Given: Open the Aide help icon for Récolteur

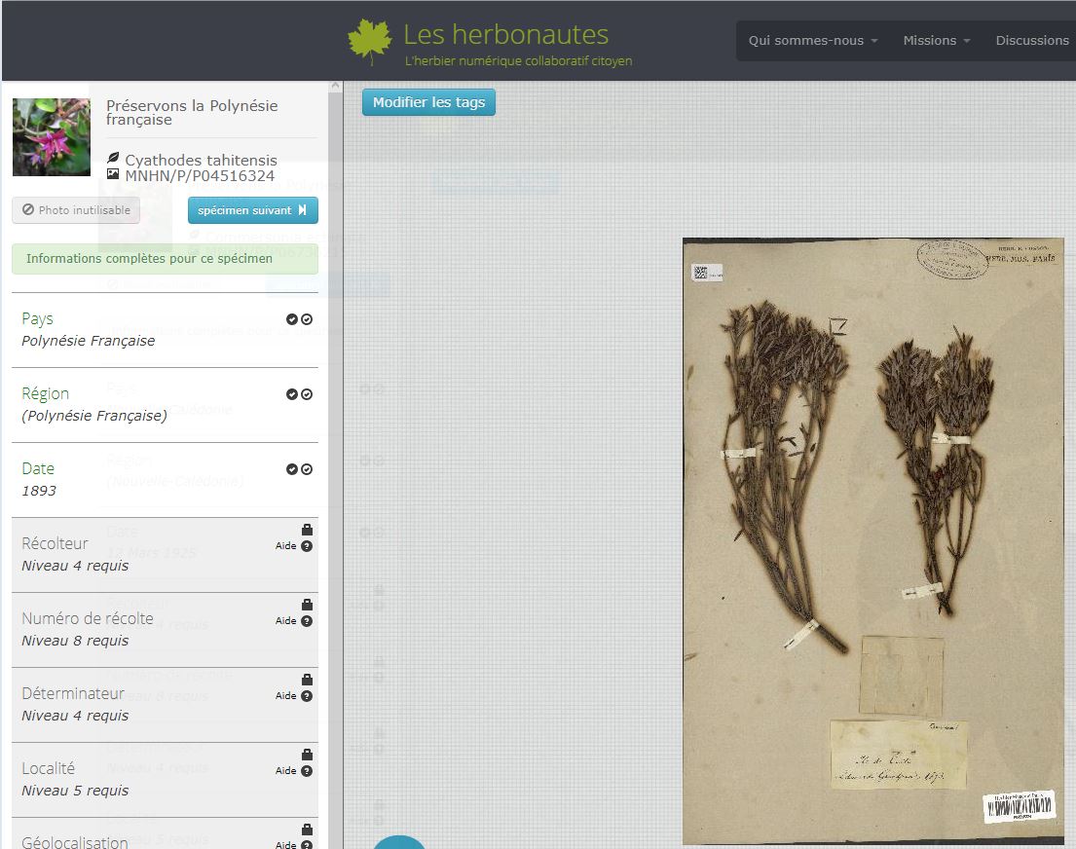Looking at the screenshot, I should pos(307,546).
